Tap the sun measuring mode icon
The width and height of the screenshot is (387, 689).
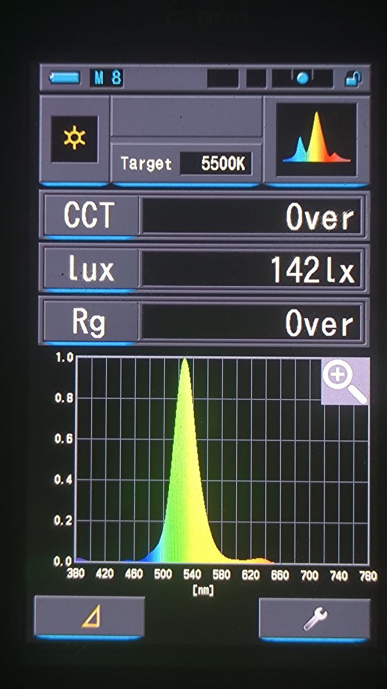click(74, 139)
